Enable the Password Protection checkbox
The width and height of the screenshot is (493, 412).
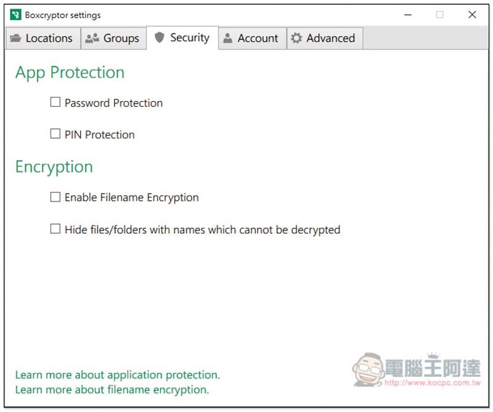55,102
